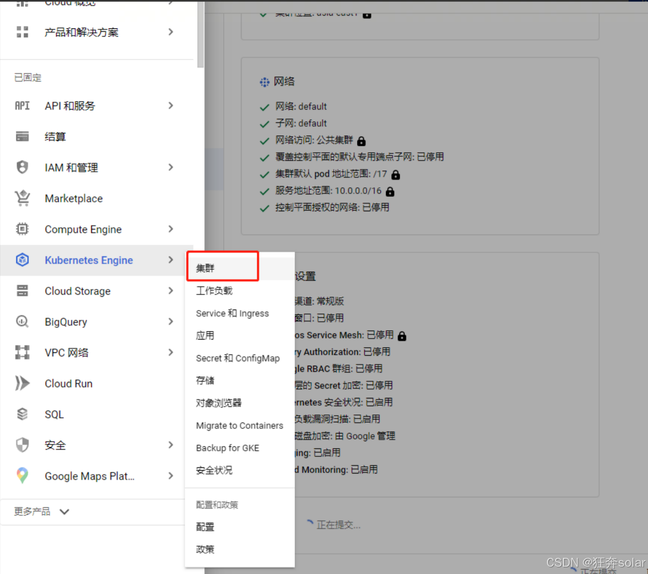
Task: Expand the API 和服务 submenu arrow
Action: tap(171, 106)
